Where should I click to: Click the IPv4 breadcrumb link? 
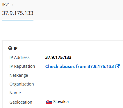(6, 4)
